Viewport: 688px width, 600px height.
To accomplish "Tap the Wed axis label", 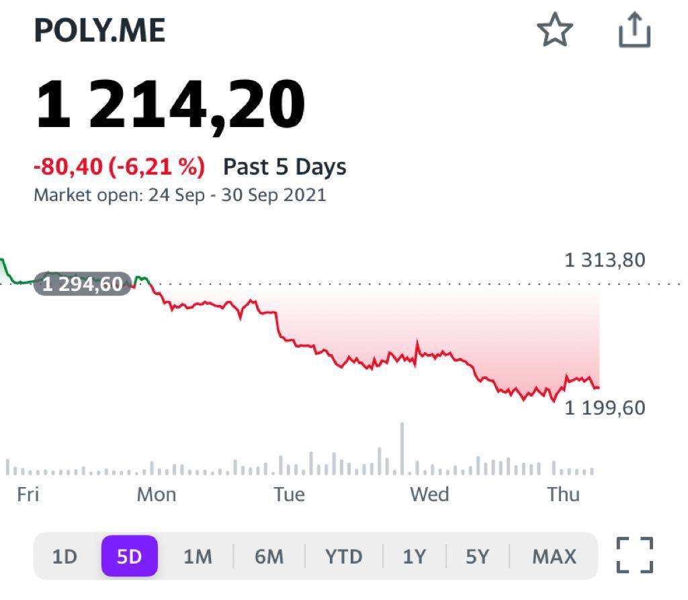I will coord(429,495).
